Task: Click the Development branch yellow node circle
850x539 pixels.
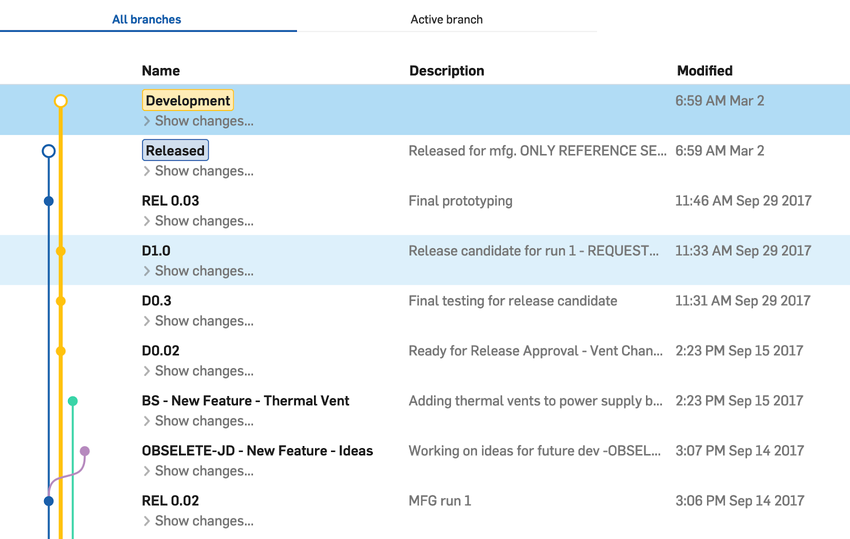Action: coord(61,101)
